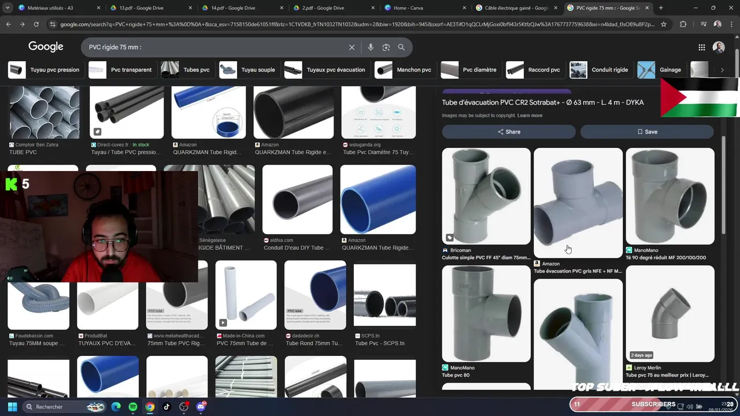Open the Made-in-China.com PVC 75mm Tube image
This screenshot has width=740, height=416.
tap(246, 295)
